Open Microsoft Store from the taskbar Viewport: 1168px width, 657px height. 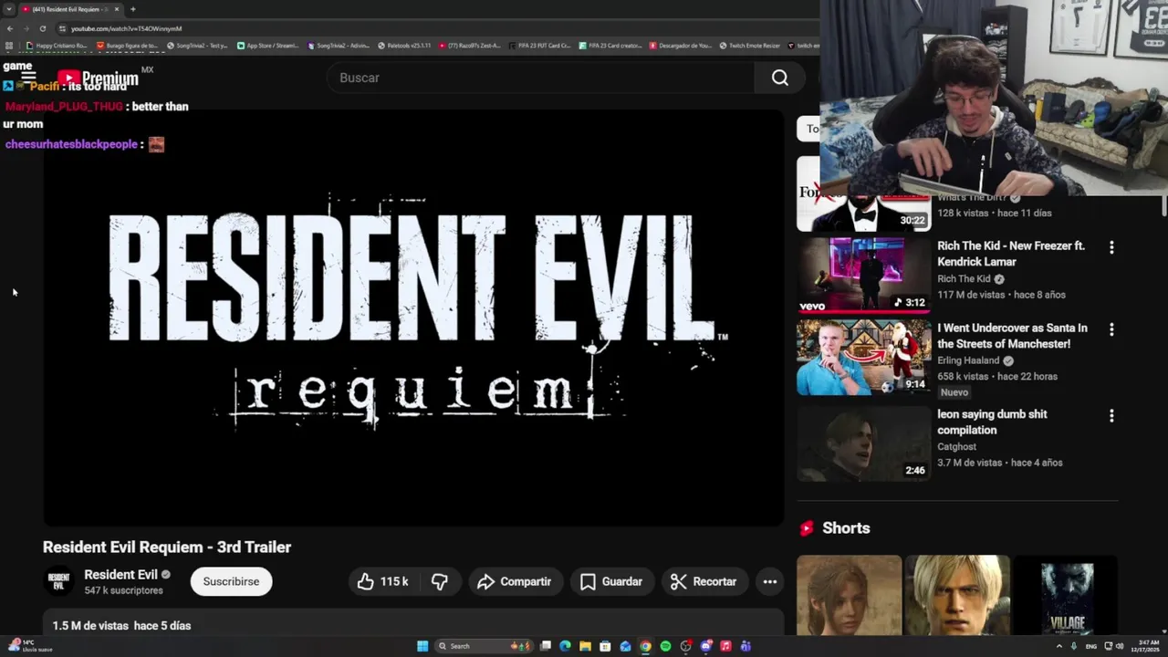pyautogui.click(x=605, y=646)
